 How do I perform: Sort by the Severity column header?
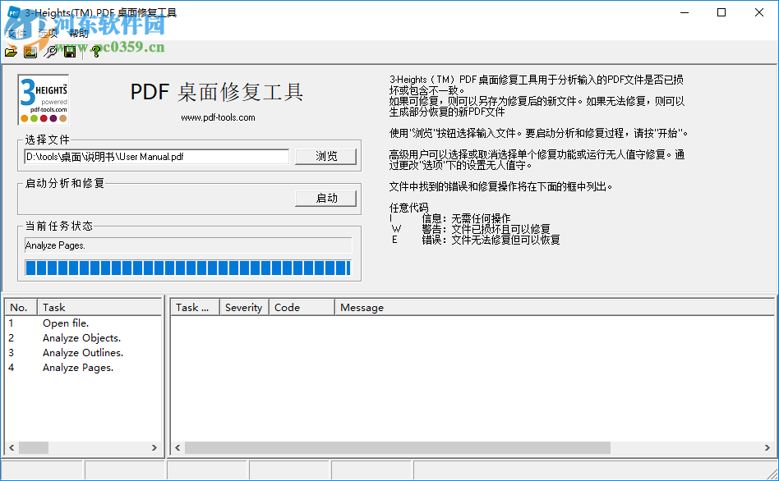click(243, 307)
